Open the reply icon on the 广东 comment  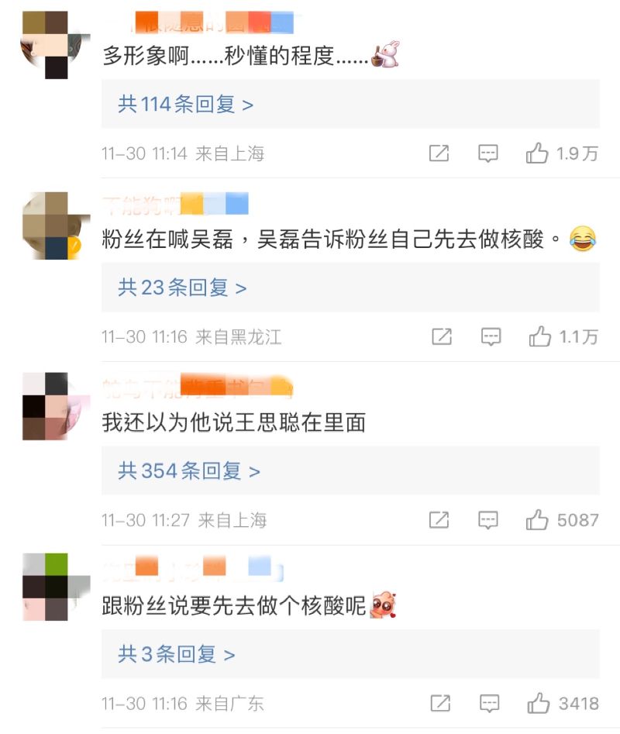pos(490,704)
